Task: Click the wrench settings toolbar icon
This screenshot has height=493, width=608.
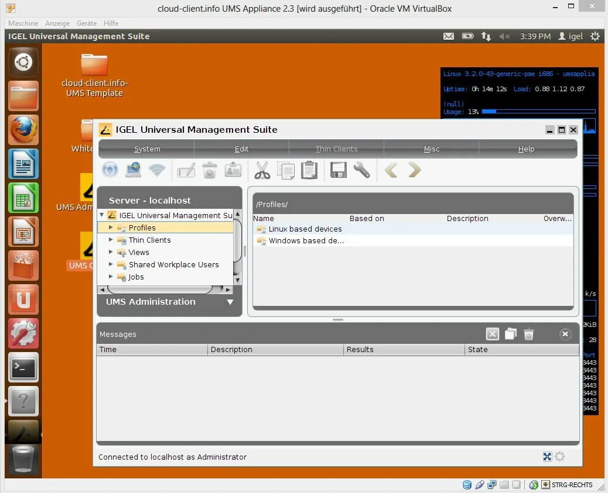Action: [362, 170]
